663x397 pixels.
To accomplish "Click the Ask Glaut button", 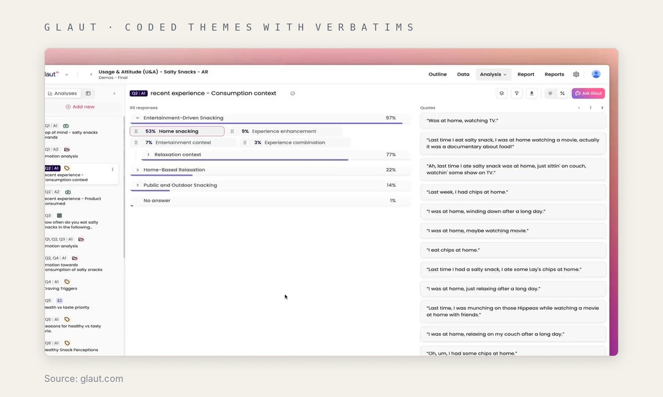I will (588, 93).
